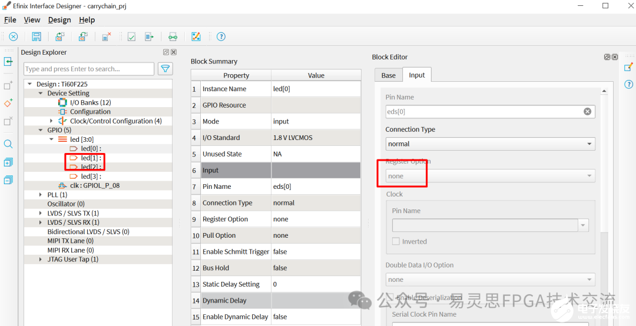Click the generate constraint files icon
The image size is (636, 326).
[149, 36]
